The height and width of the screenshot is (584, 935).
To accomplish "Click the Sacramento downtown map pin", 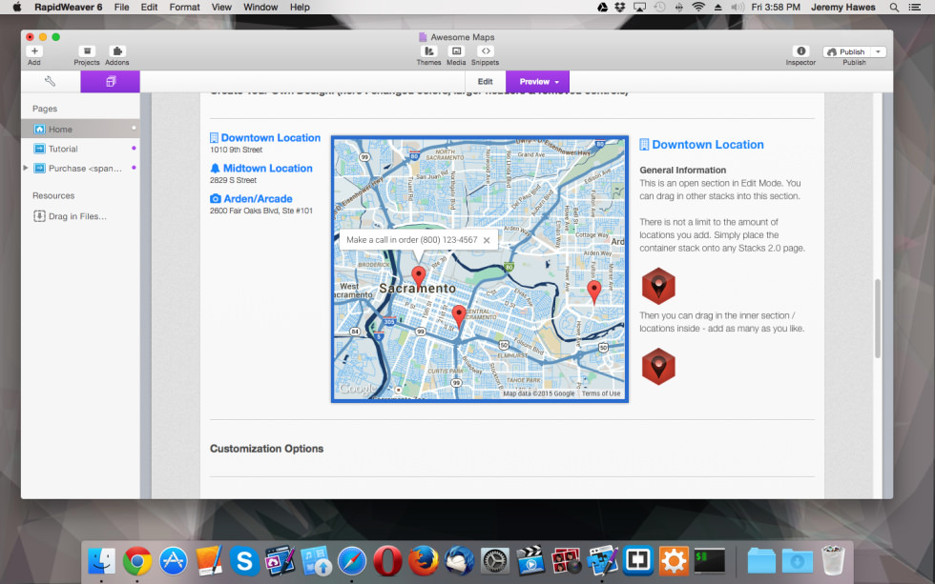I will 419,277.
